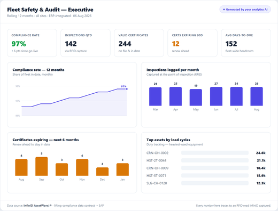Image resolution: width=278 pixels, height=211 pixels.
Task: Click the CRN-OH-0002 asset label
Action: (157, 153)
